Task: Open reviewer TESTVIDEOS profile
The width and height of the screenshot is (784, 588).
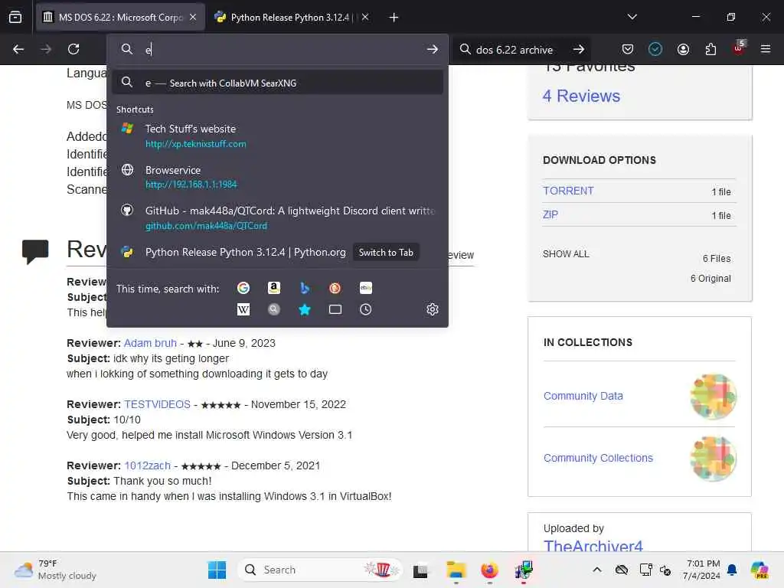Action: pos(157,404)
